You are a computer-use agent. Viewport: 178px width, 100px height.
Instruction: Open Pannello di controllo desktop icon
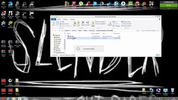tap(165, 92)
